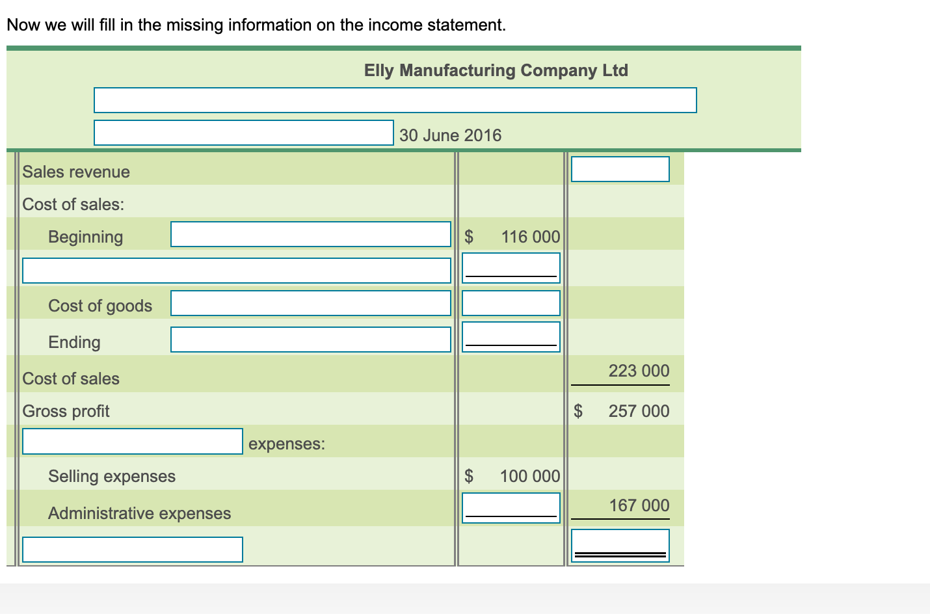Click the Administrative expenses amount input
The width and height of the screenshot is (930, 614).
coord(511,506)
